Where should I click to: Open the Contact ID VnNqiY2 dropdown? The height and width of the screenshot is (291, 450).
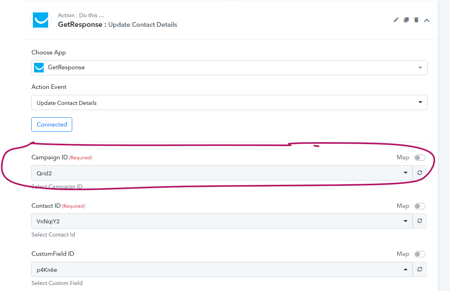222,221
